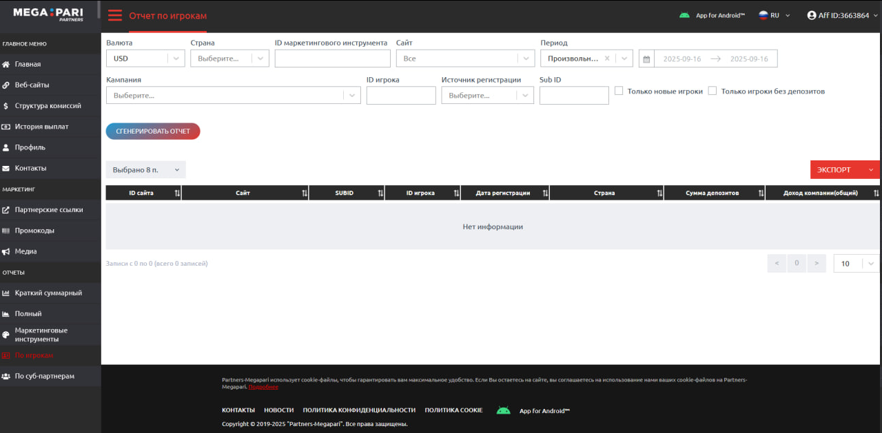
Task: Click the sort icon in ID сайта column
Action: (177, 193)
